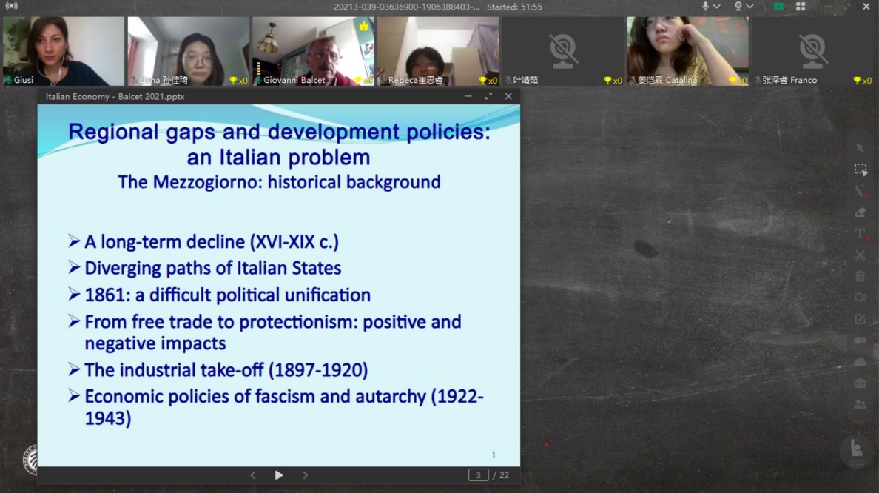The width and height of the screenshot is (879, 493).
Task: Select the pen drawing tool
Action: point(859,191)
